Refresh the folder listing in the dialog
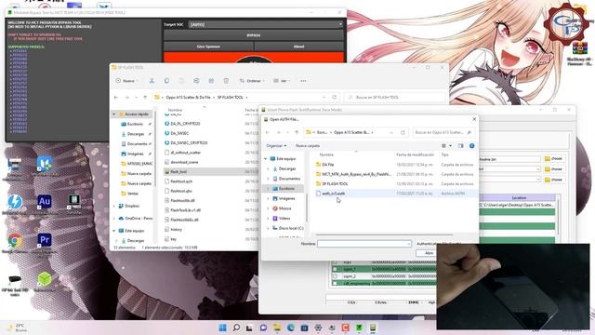Viewport: 595px width, 335px height. click(403, 132)
